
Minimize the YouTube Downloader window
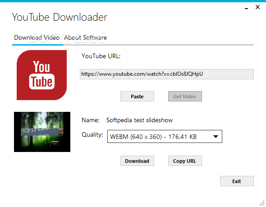point(247,8)
